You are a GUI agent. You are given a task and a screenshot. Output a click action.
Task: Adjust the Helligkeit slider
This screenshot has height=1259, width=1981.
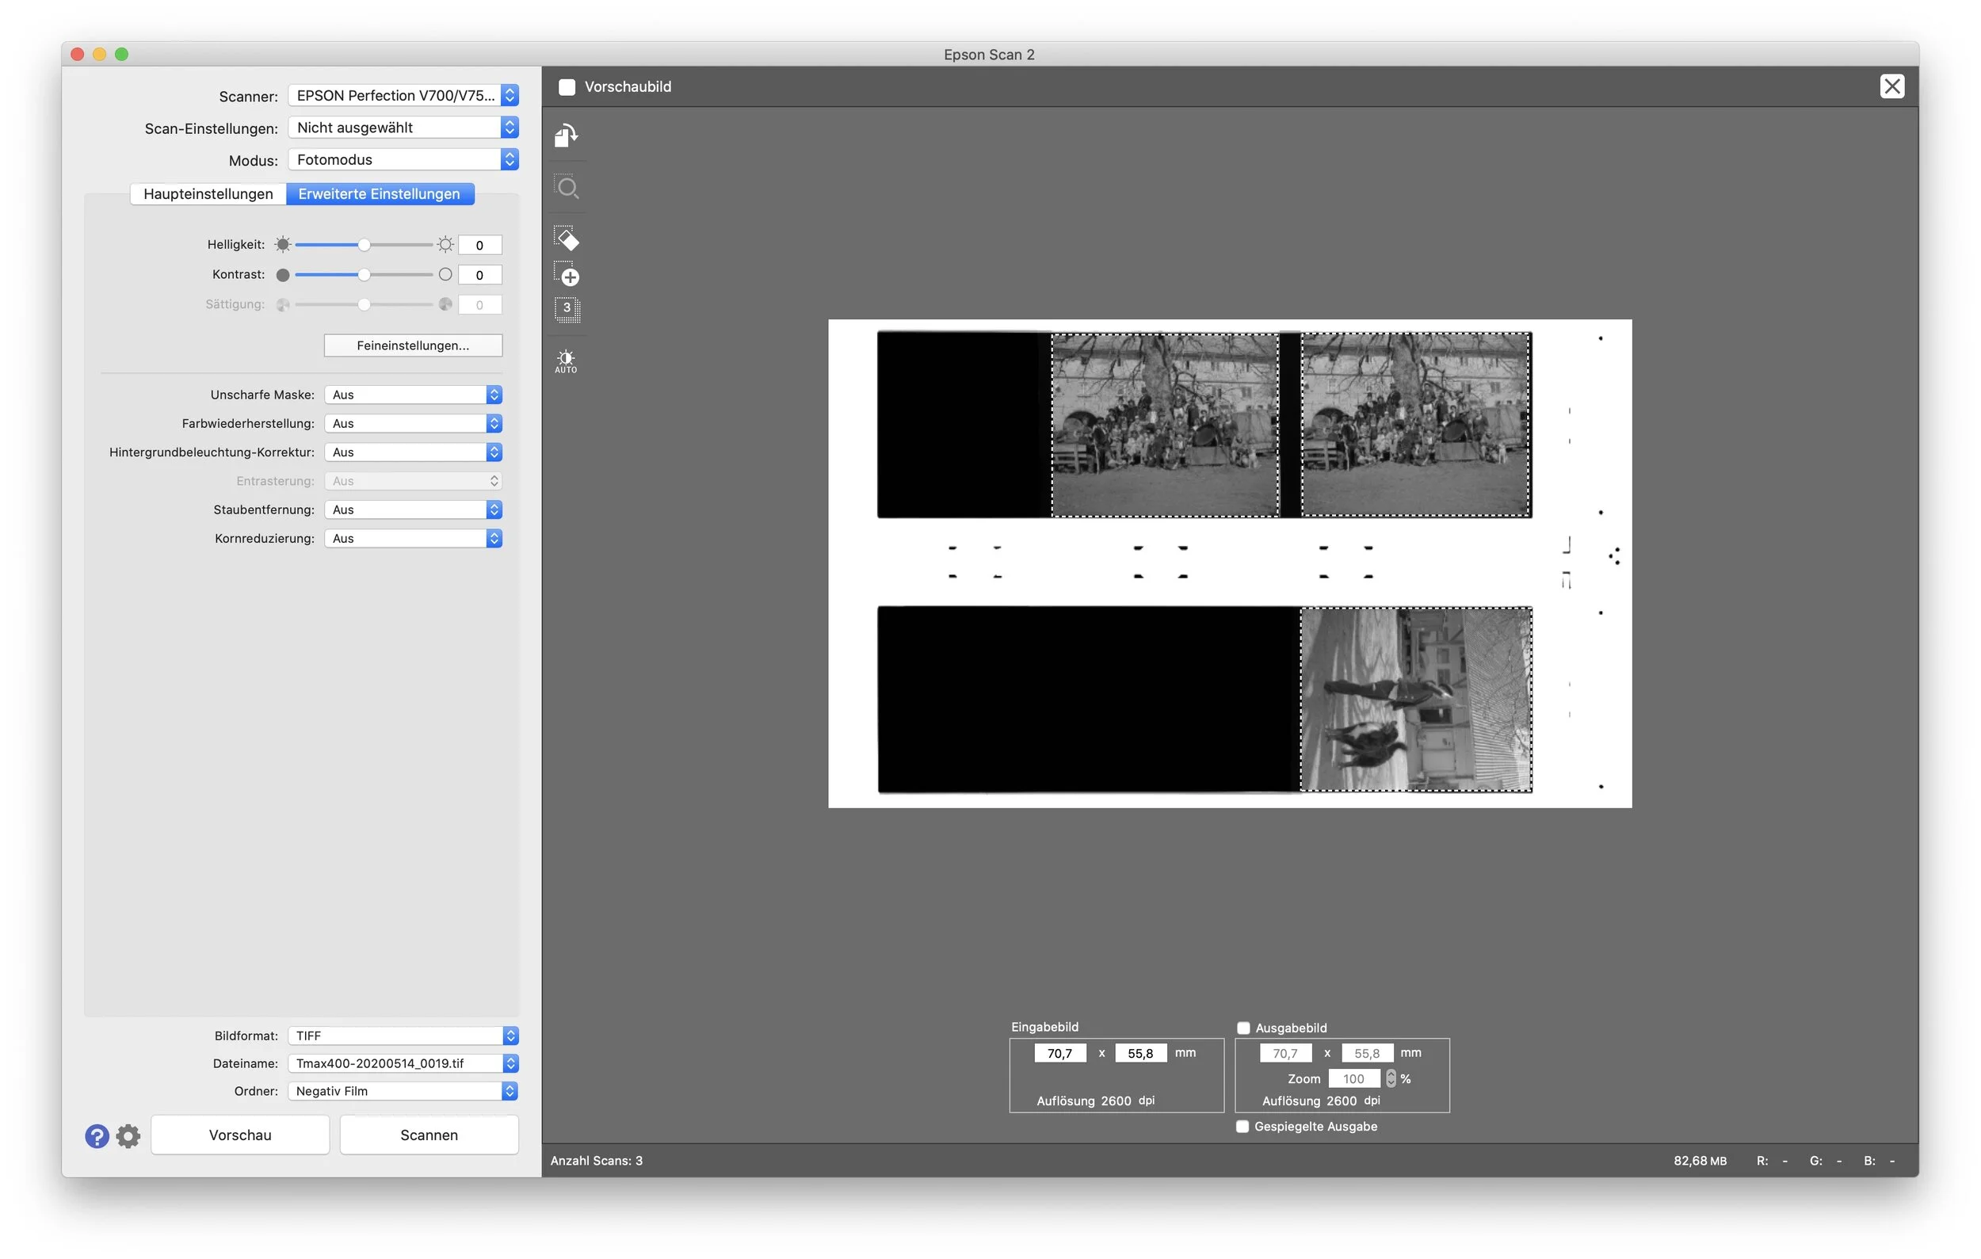(x=363, y=244)
